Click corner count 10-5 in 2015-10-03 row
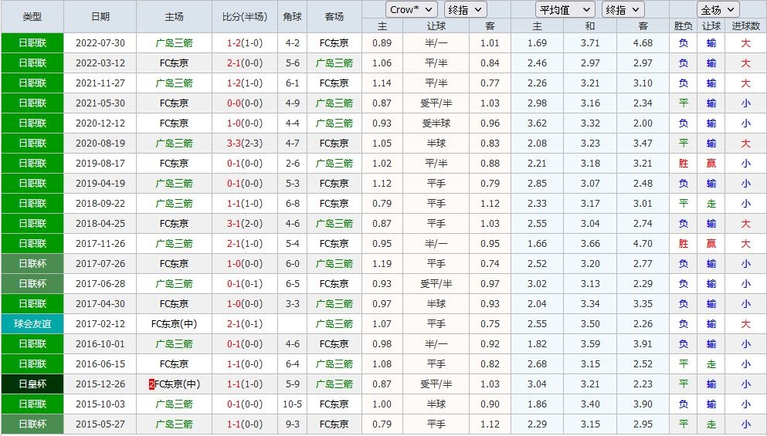The width and height of the screenshot is (767, 436). [293, 404]
